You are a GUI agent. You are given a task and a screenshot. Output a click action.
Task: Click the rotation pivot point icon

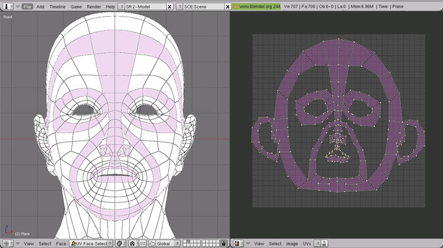coord(132,243)
